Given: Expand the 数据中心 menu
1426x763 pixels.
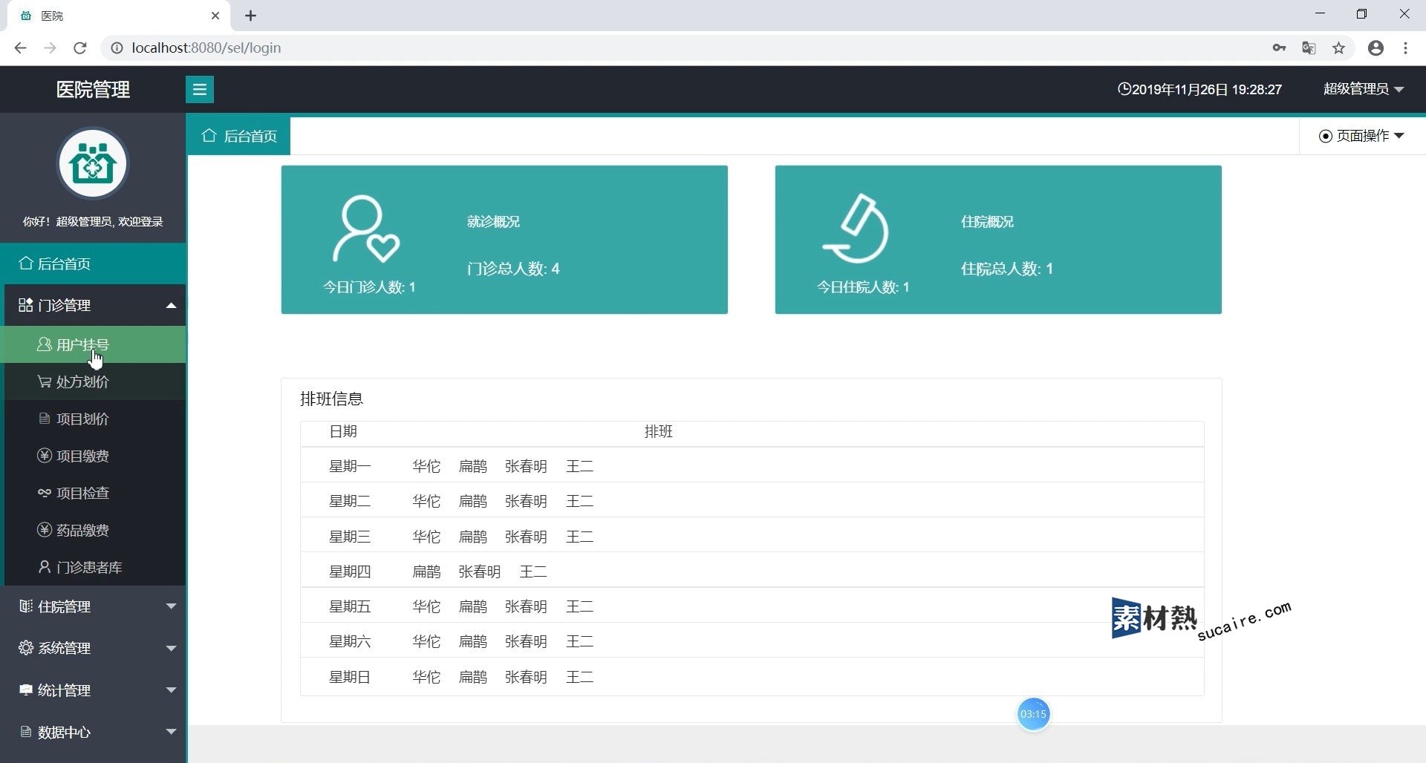Looking at the screenshot, I should pos(93,732).
